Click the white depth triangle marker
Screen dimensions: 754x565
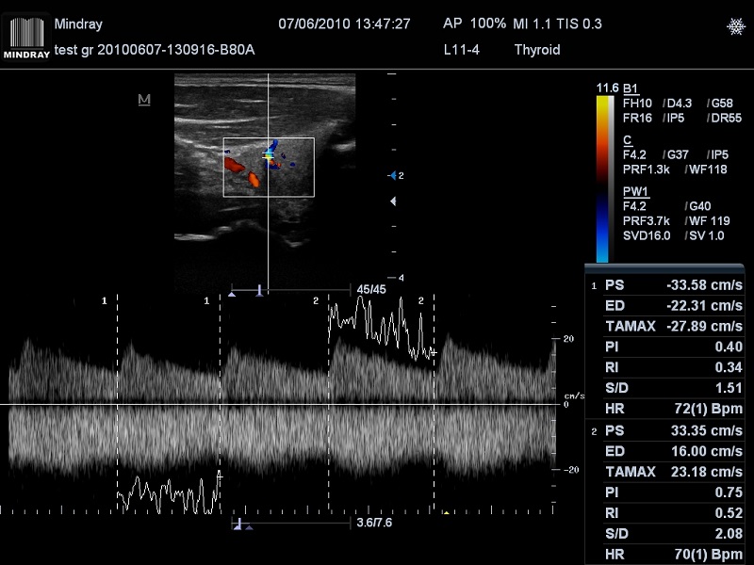tap(394, 202)
